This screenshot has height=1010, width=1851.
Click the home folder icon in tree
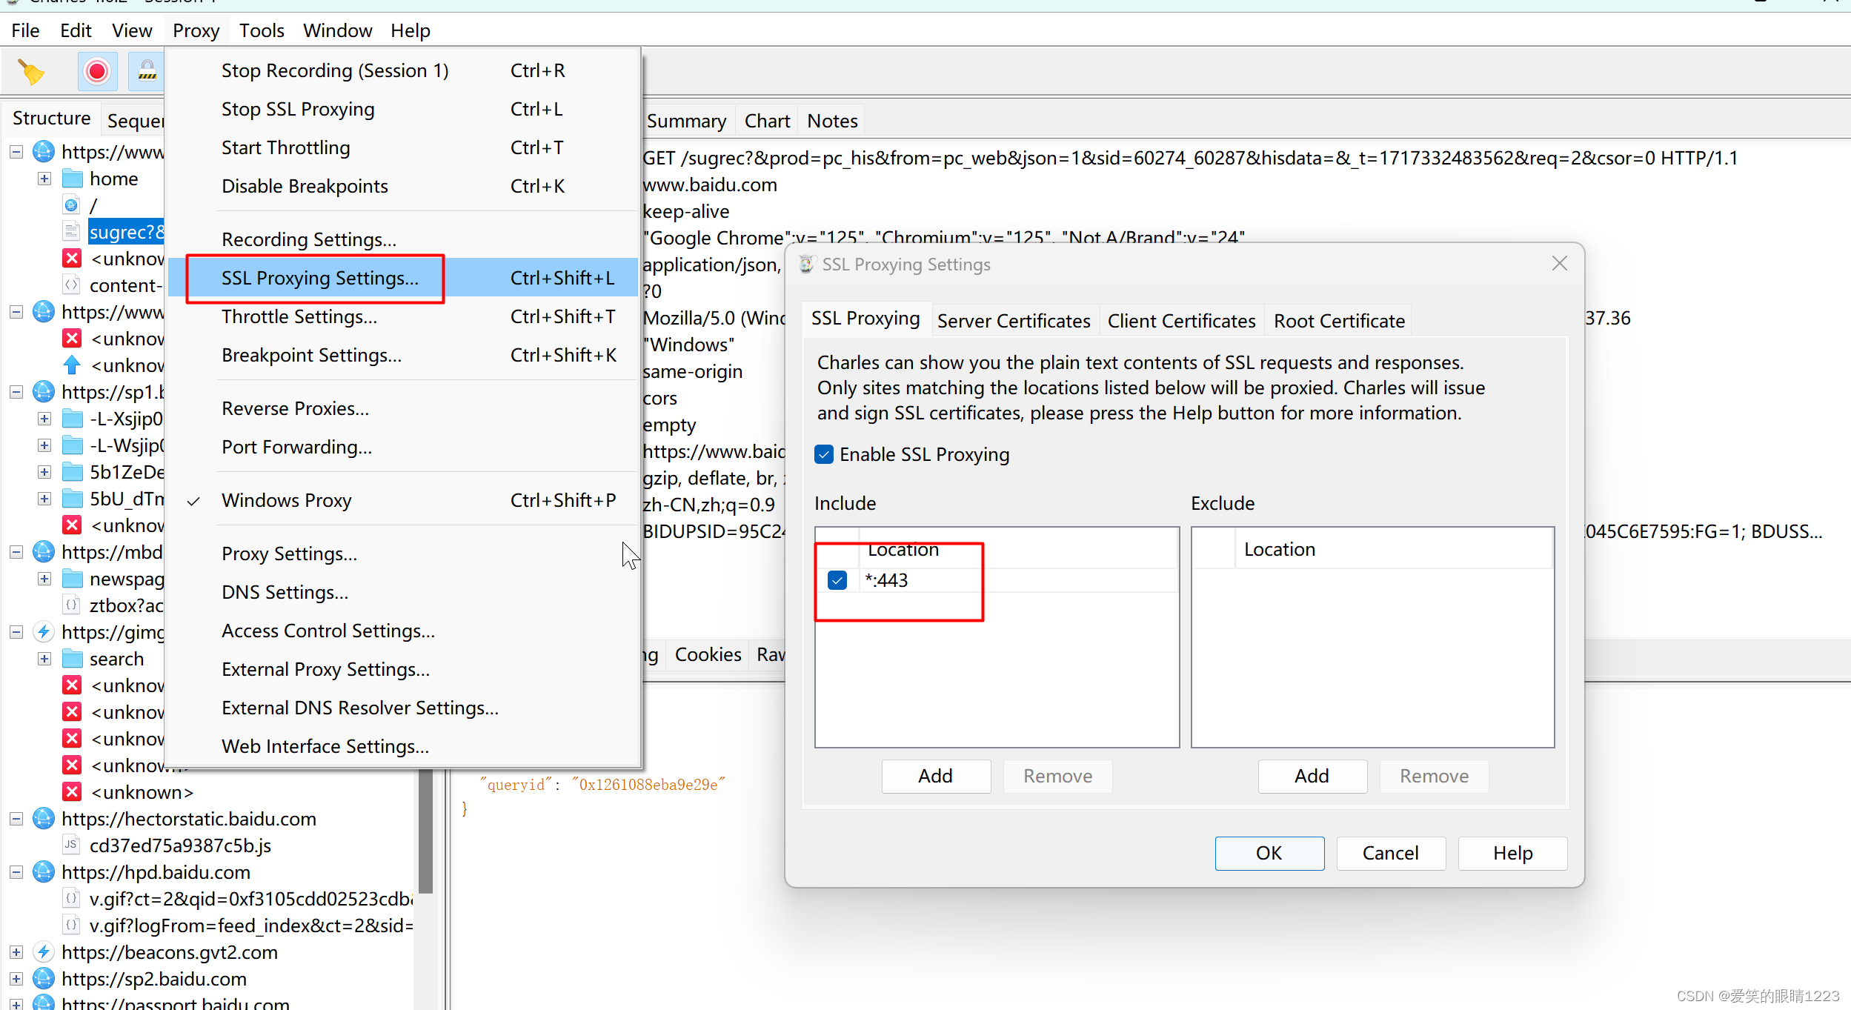click(x=72, y=179)
